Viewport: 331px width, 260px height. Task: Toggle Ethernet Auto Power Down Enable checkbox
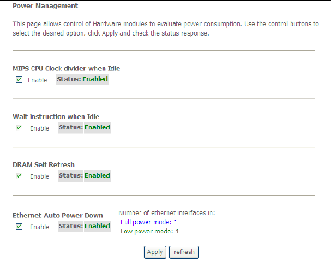coord(19,227)
